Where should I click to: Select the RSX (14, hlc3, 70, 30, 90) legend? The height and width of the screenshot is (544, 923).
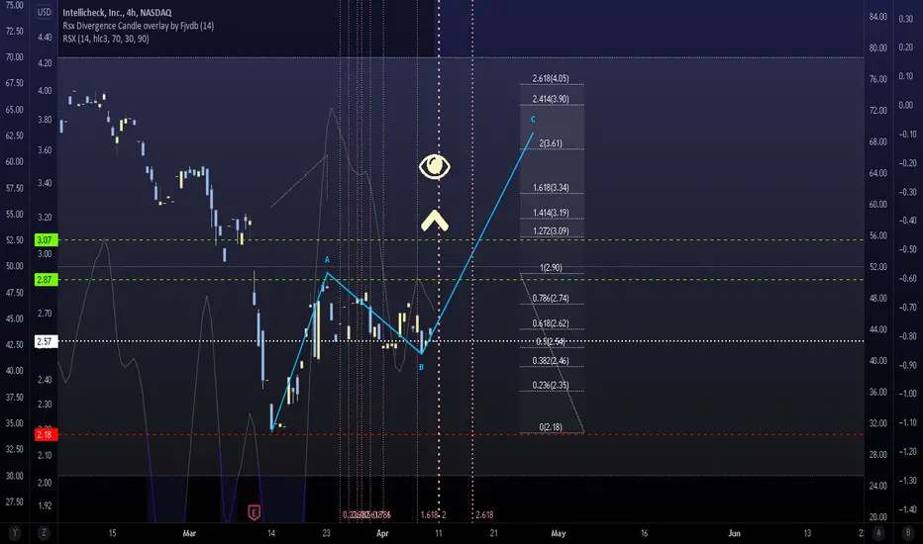(x=106, y=39)
